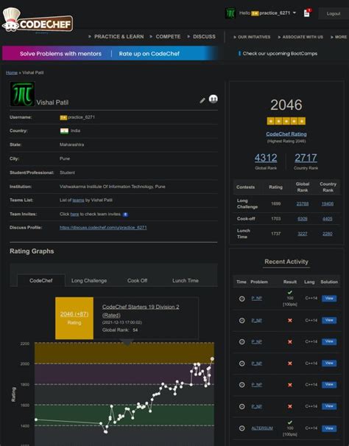Click the CodeChef logo

38,20
